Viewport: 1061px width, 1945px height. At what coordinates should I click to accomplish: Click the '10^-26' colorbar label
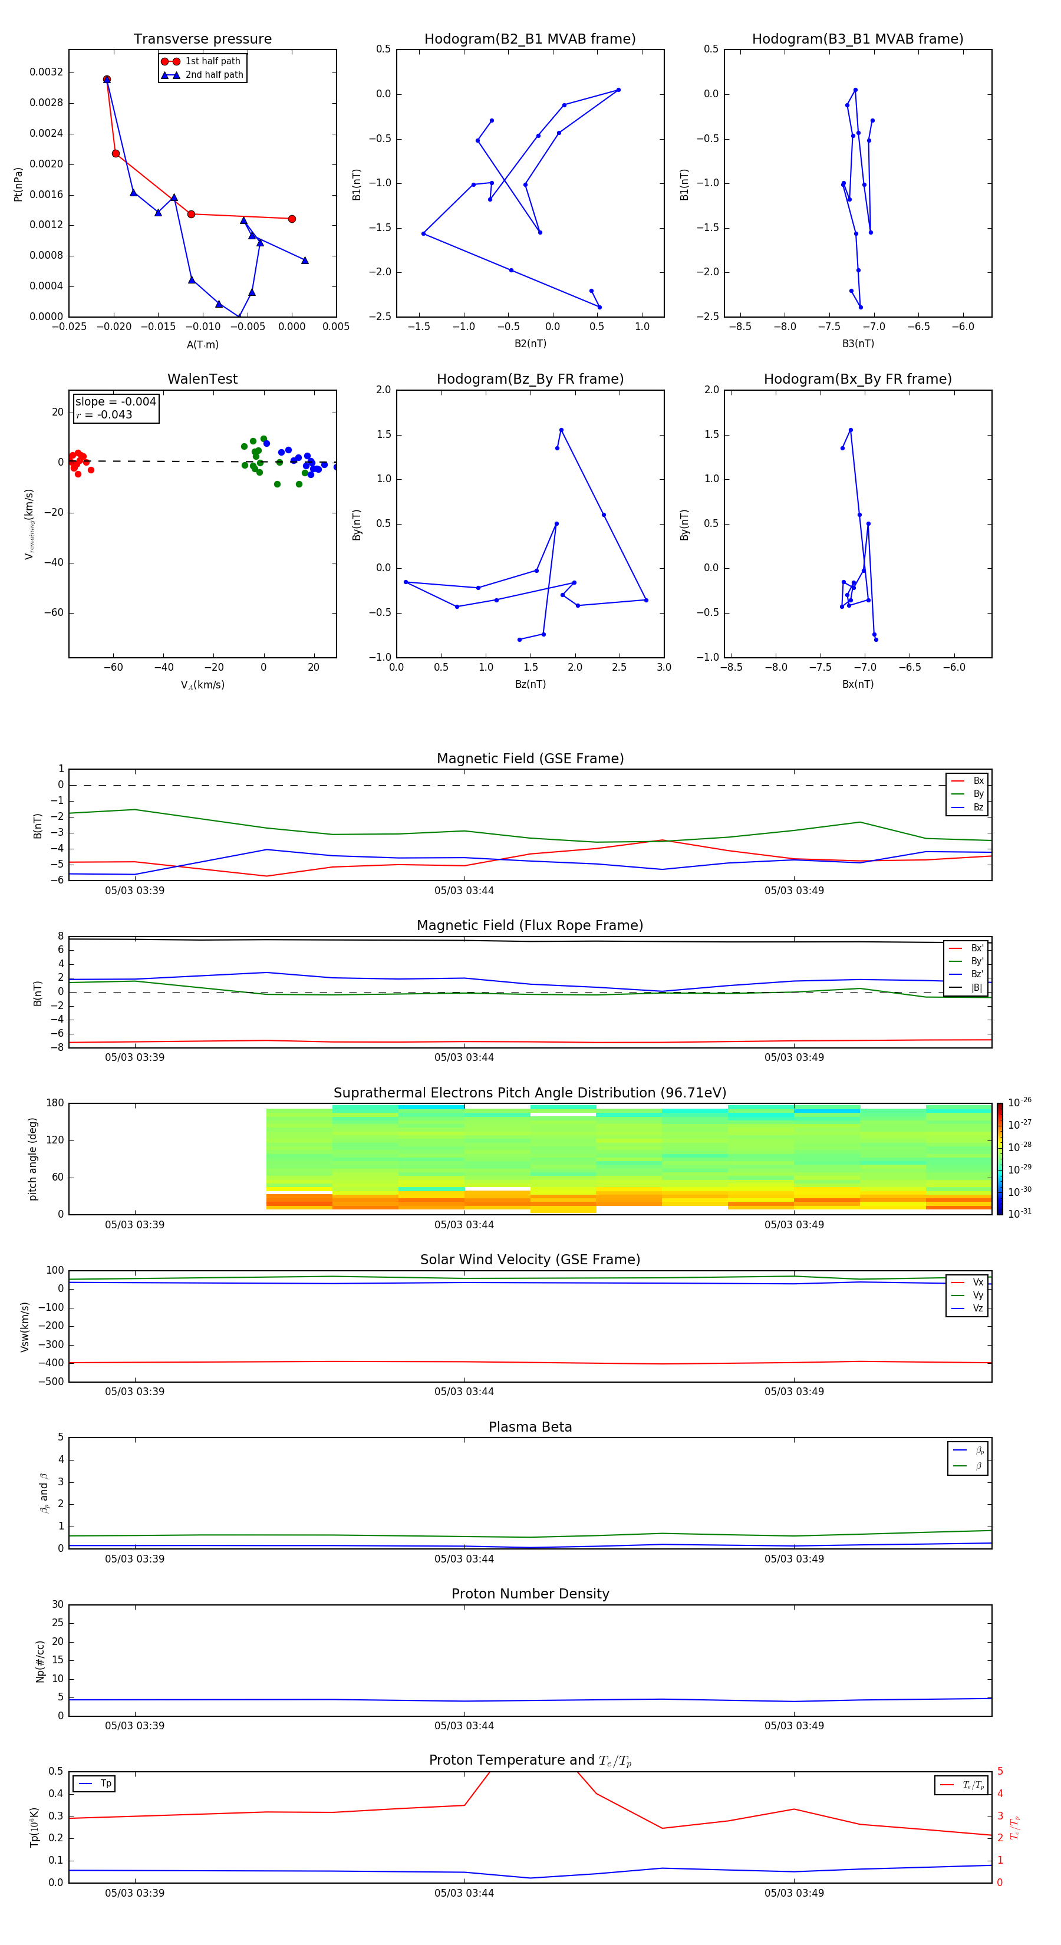click(x=1020, y=1102)
